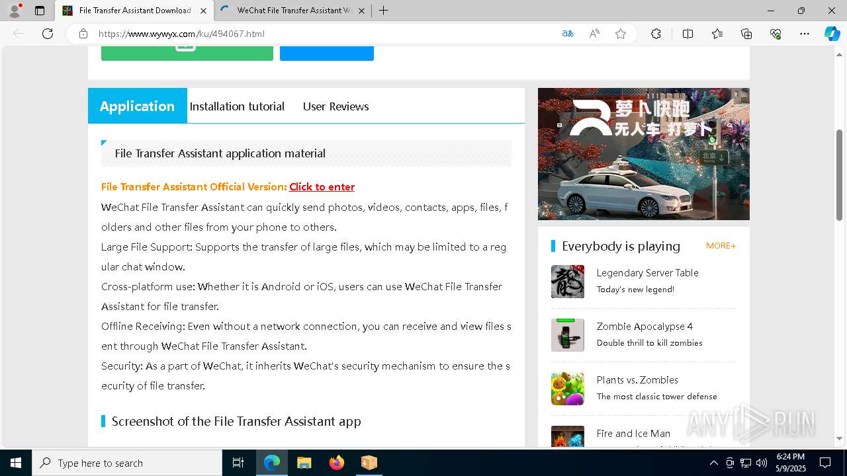Click the green download button

[187, 53]
